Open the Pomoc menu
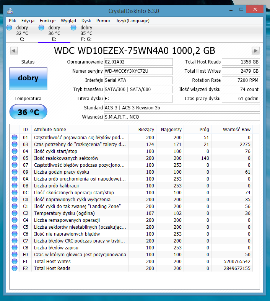This screenshot has height=301, width=270. point(104,21)
